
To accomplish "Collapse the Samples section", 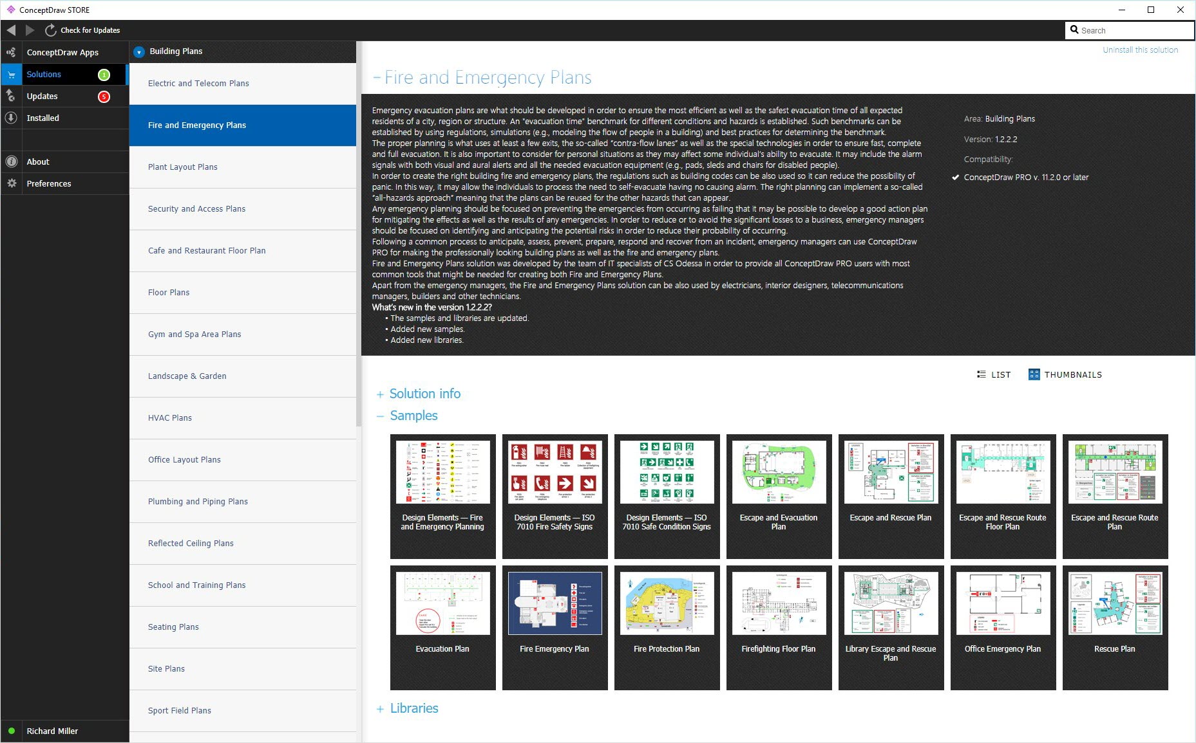I will click(x=380, y=416).
